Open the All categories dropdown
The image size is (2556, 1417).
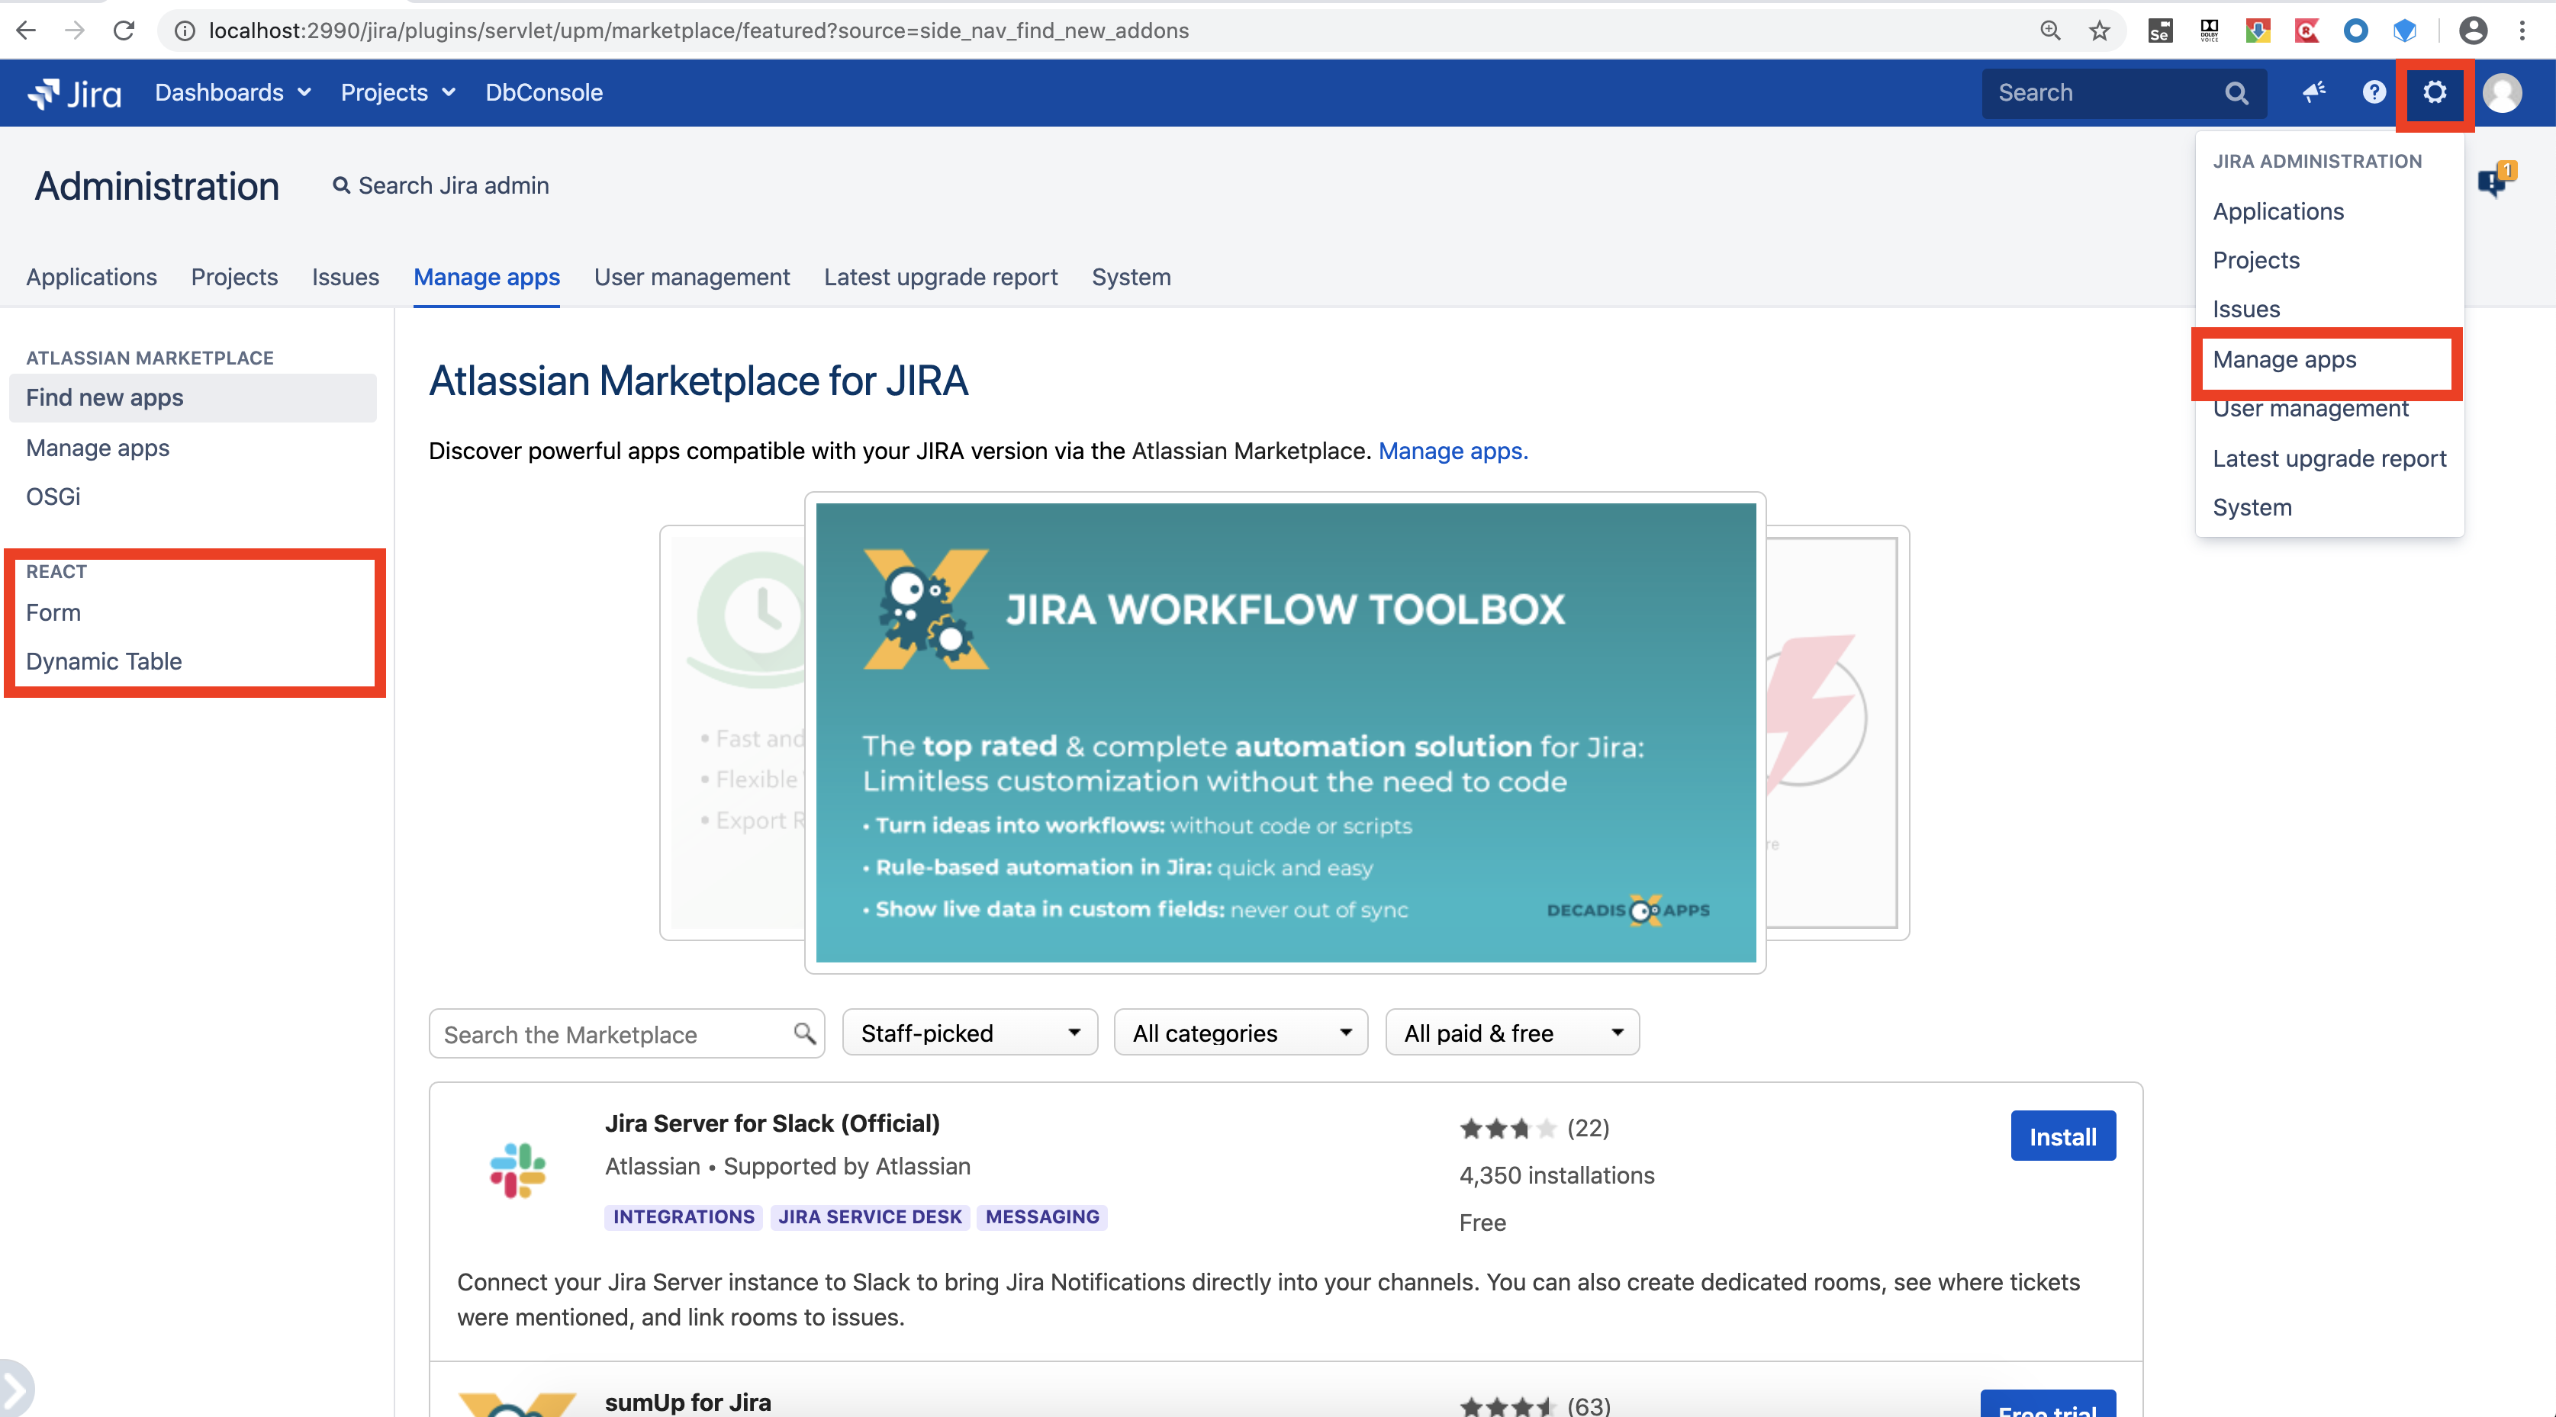coord(1241,1033)
